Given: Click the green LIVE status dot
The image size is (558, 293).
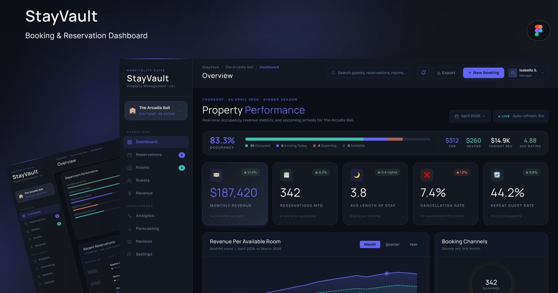Looking at the screenshot, I should point(499,116).
